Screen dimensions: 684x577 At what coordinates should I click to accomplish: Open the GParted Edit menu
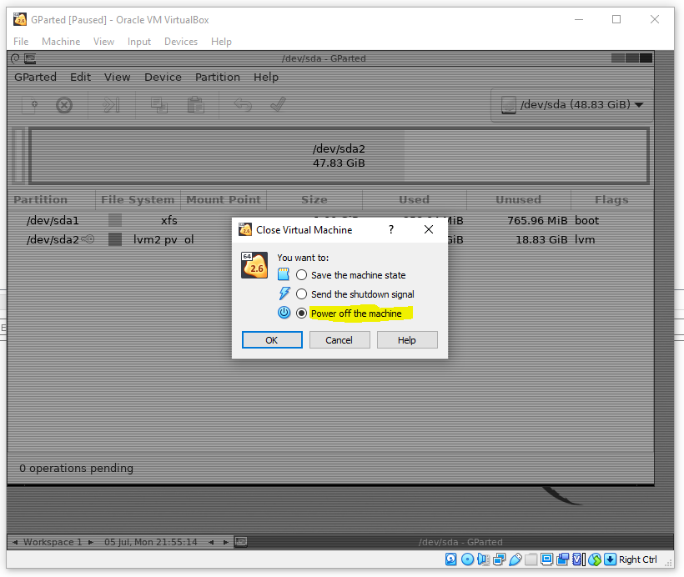point(81,78)
